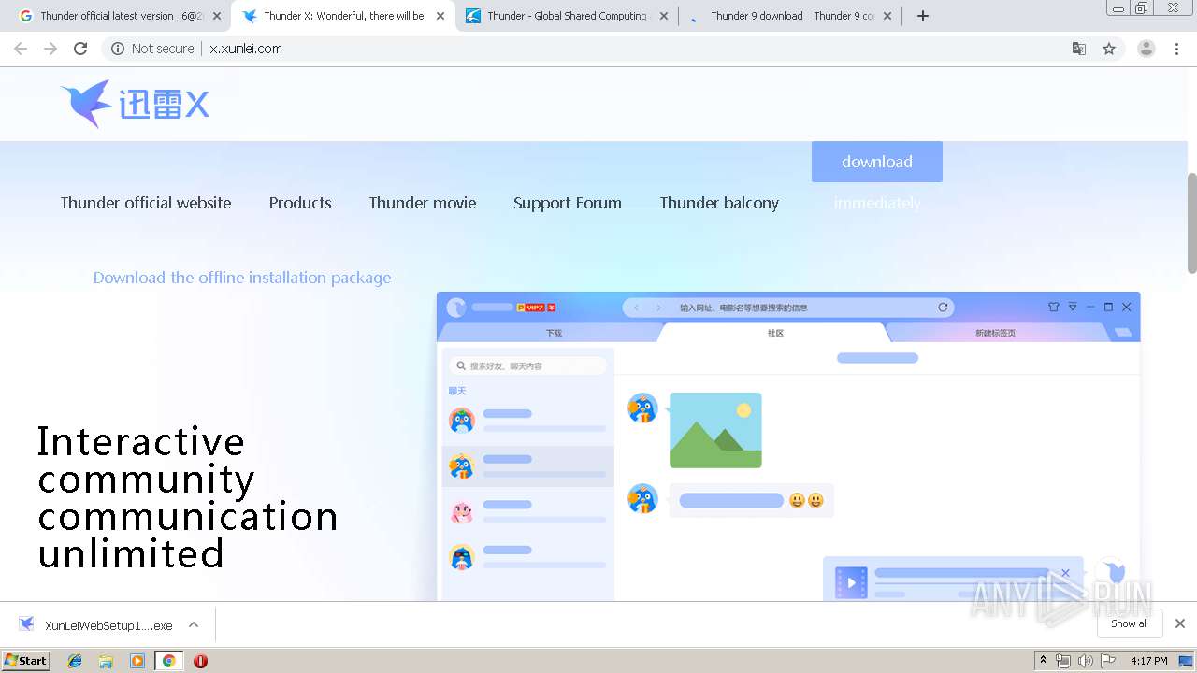Open the Thunder balcony link
The height and width of the screenshot is (673, 1197).
pyautogui.click(x=719, y=203)
